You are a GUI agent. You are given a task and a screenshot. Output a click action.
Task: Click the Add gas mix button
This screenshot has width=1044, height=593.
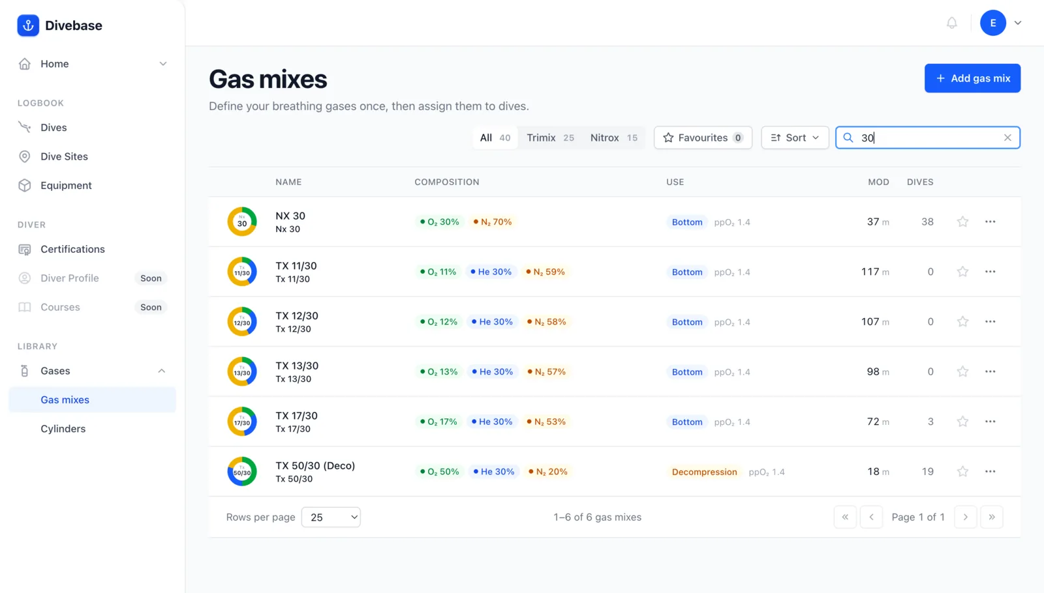[972, 78]
